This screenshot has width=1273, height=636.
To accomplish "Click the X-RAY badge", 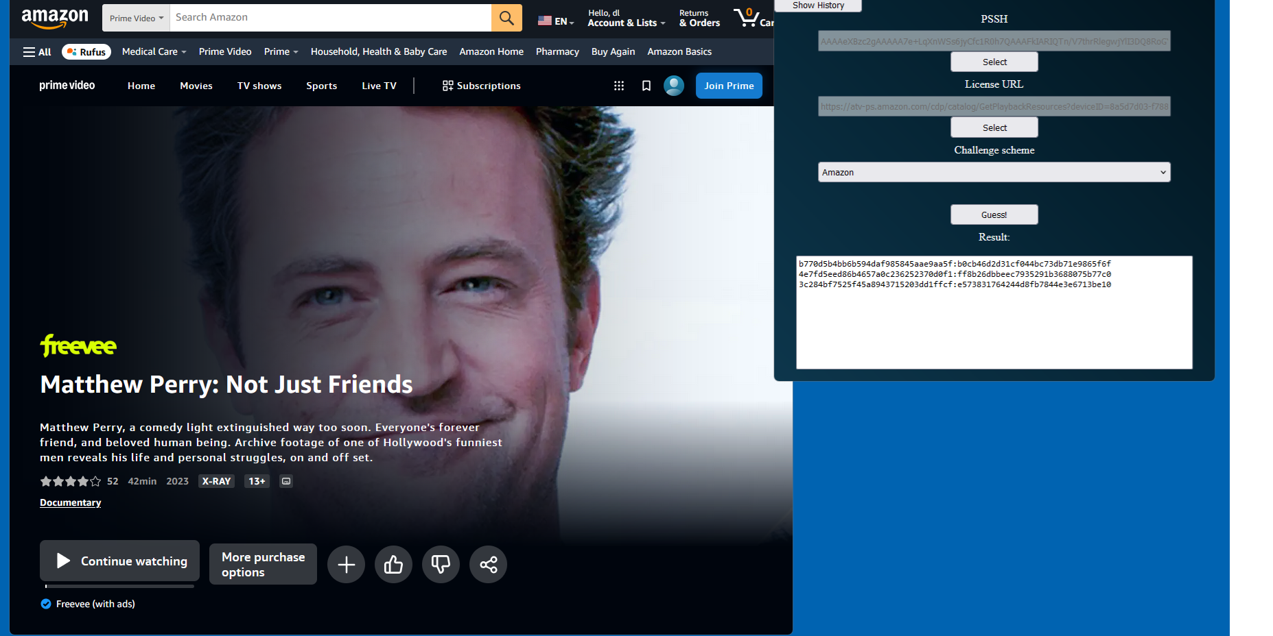I will [x=216, y=481].
